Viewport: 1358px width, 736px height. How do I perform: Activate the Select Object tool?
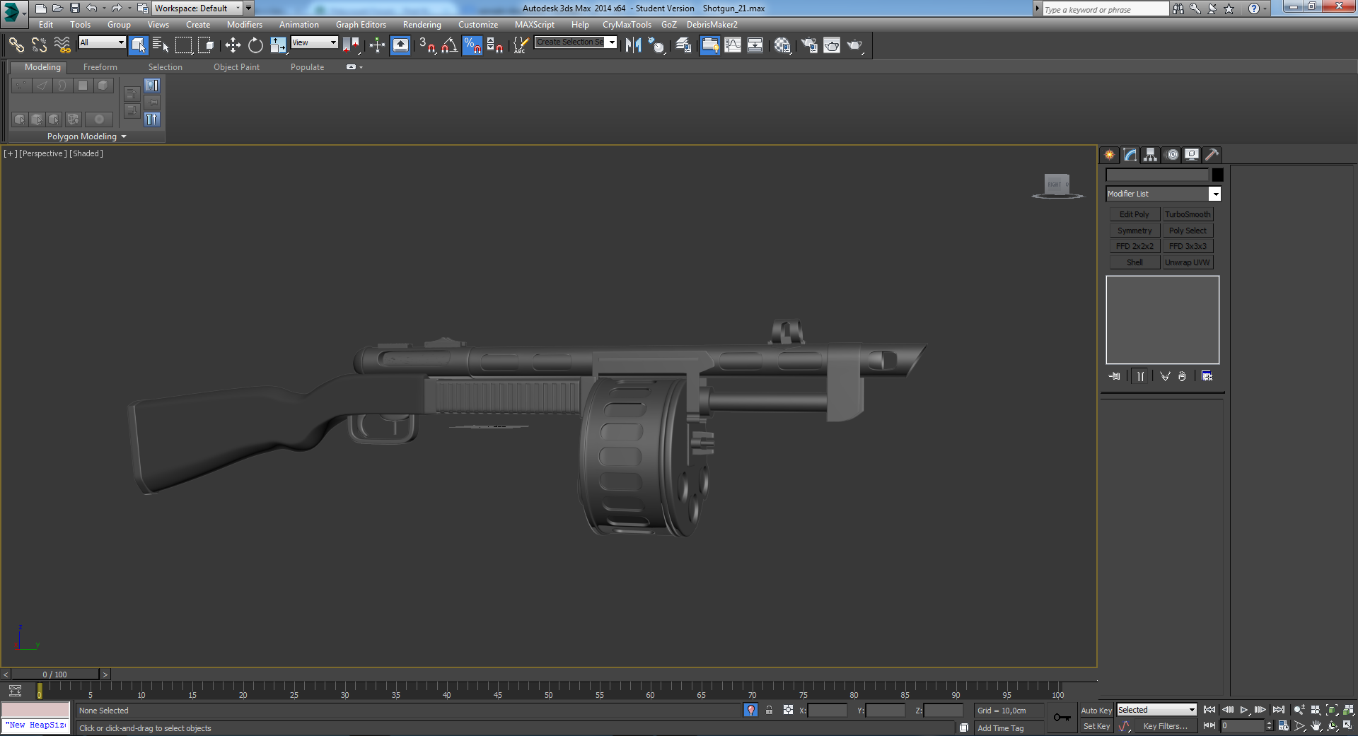[139, 45]
